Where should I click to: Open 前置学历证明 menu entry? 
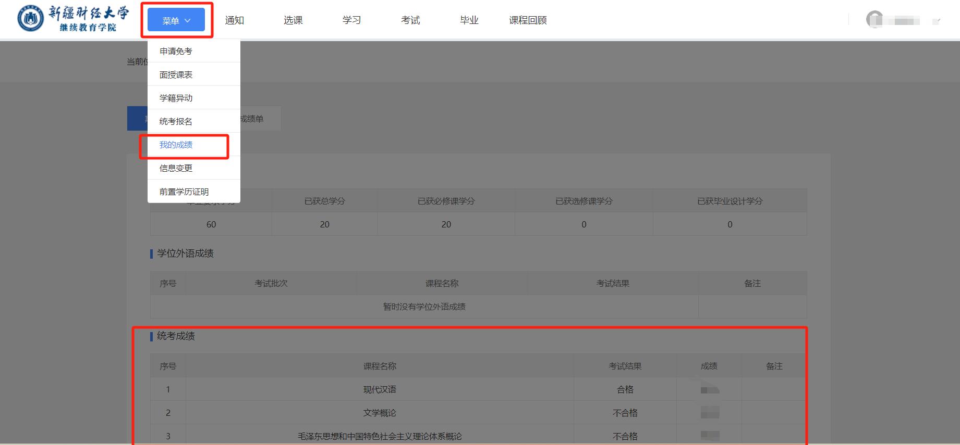184,192
